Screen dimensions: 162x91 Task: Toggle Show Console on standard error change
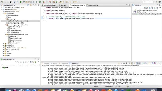tap(139, 63)
